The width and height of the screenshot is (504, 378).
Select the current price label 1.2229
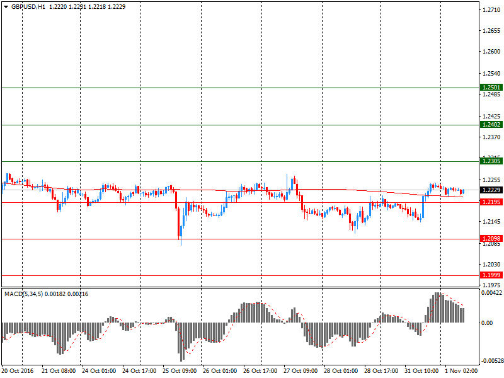pos(491,190)
